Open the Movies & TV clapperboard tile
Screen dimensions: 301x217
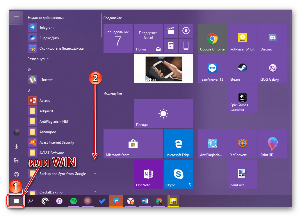[x=171, y=30]
